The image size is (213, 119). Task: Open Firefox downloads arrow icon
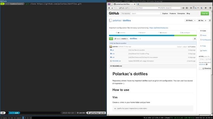pyautogui.click(x=191, y=8)
